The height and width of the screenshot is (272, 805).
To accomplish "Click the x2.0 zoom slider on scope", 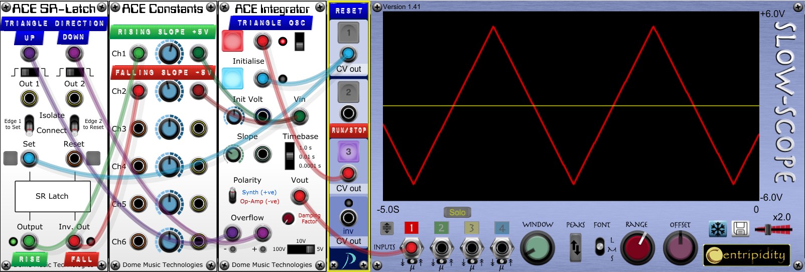I will tap(773, 230).
